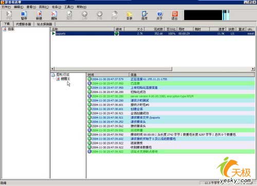Click the task list's right scroll arrow

point(253,69)
